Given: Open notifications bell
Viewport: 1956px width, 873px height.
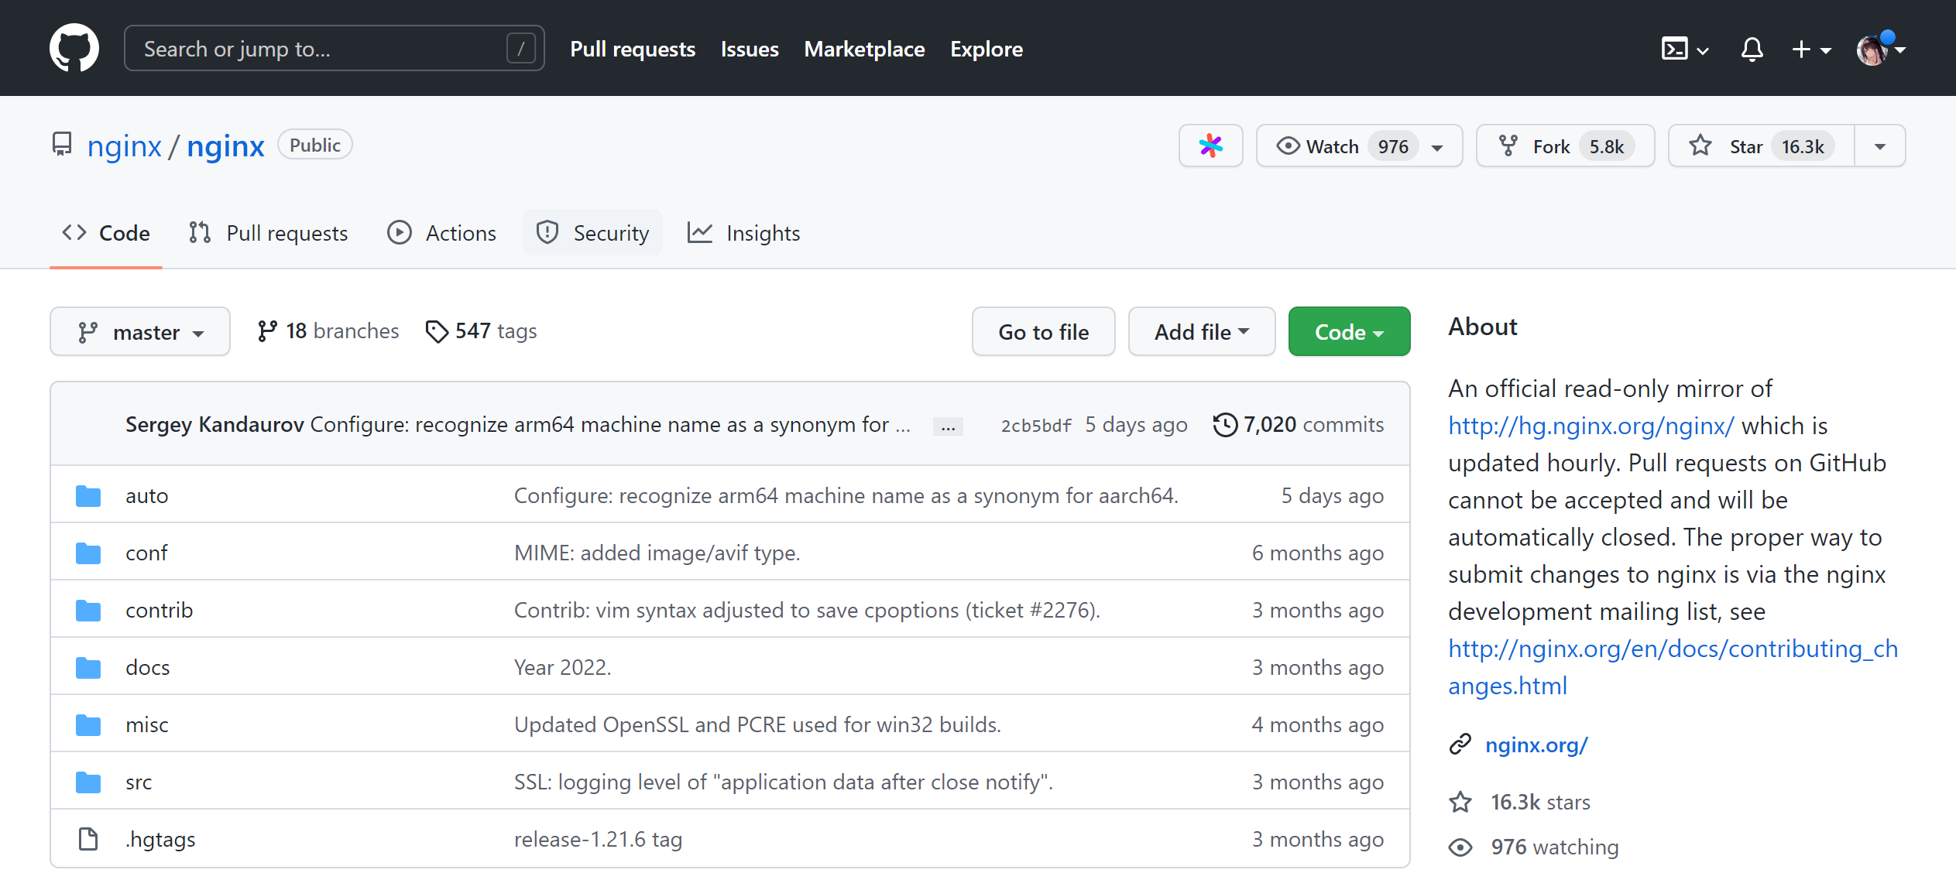Looking at the screenshot, I should 1751,49.
